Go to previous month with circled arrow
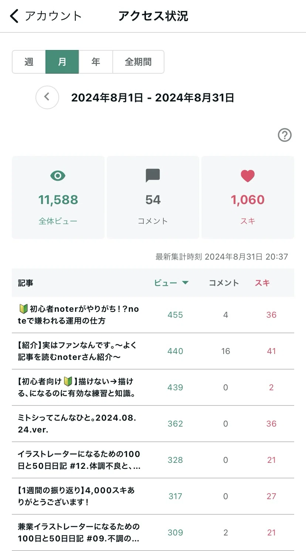 click(x=47, y=97)
